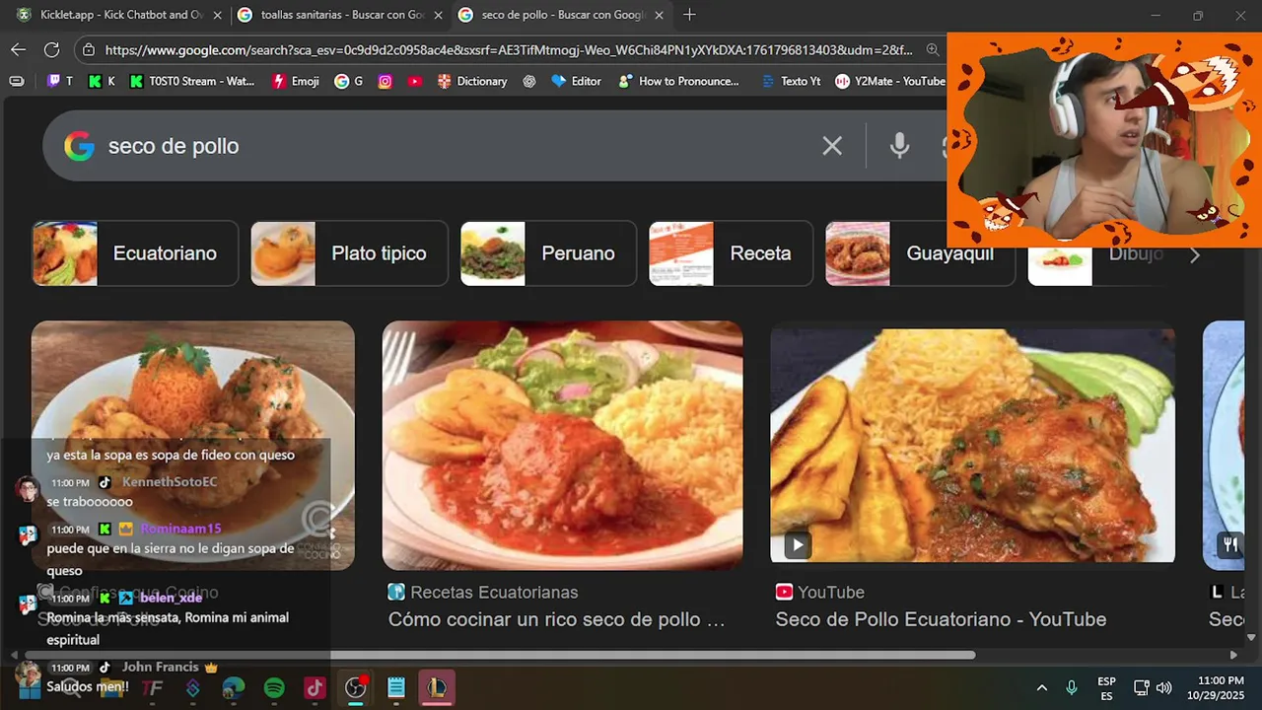Open the Kick bookmark labeled K
Image resolution: width=1262 pixels, height=710 pixels.
click(x=102, y=81)
